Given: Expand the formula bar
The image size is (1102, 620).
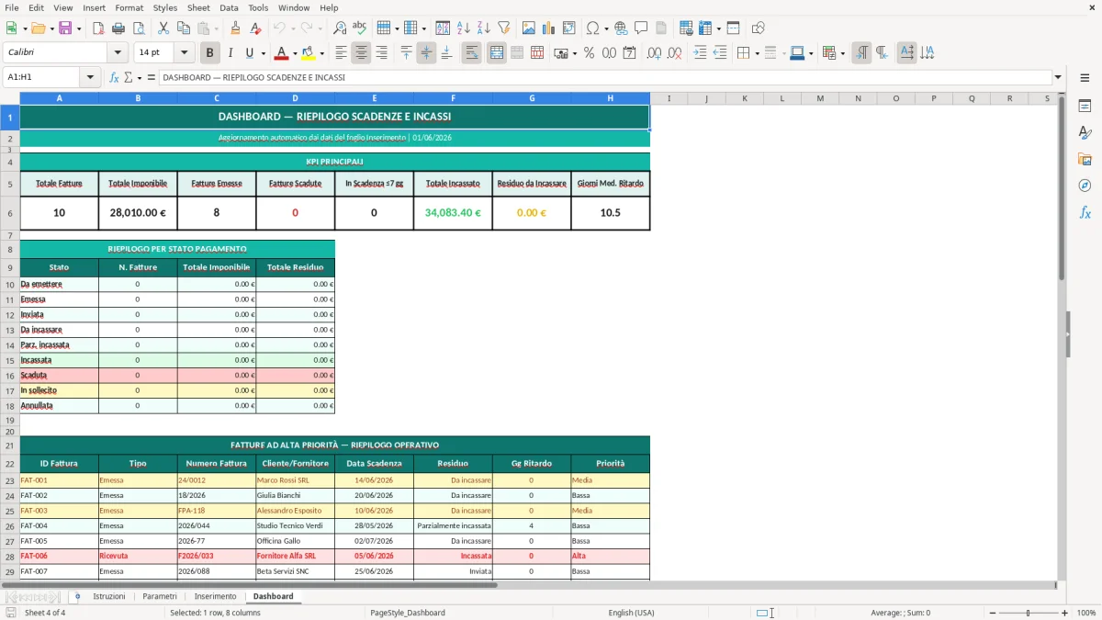Looking at the screenshot, I should (1059, 77).
